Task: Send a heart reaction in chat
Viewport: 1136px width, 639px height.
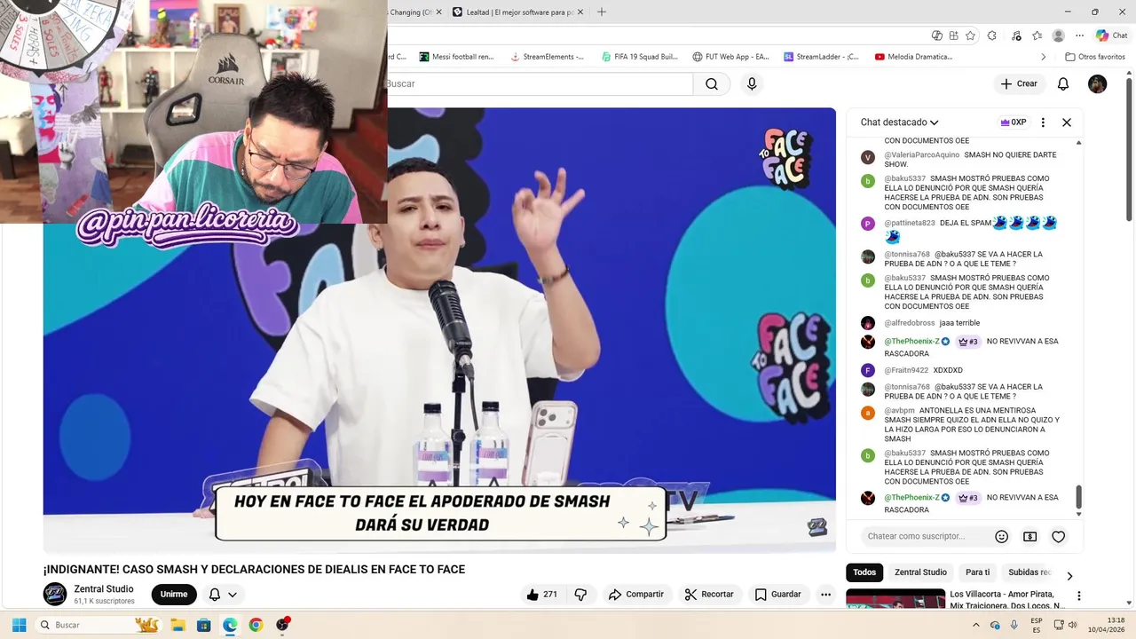Action: click(1058, 536)
